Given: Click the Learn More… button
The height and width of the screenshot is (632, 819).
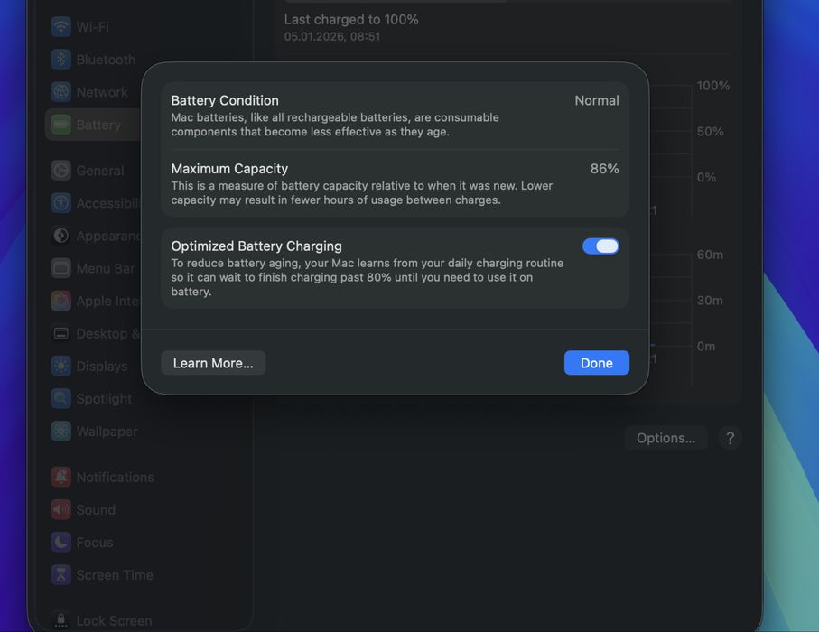Looking at the screenshot, I should 213,363.
